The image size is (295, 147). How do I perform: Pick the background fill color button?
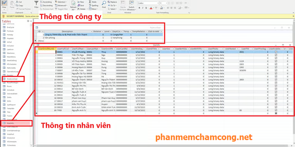[161, 8]
